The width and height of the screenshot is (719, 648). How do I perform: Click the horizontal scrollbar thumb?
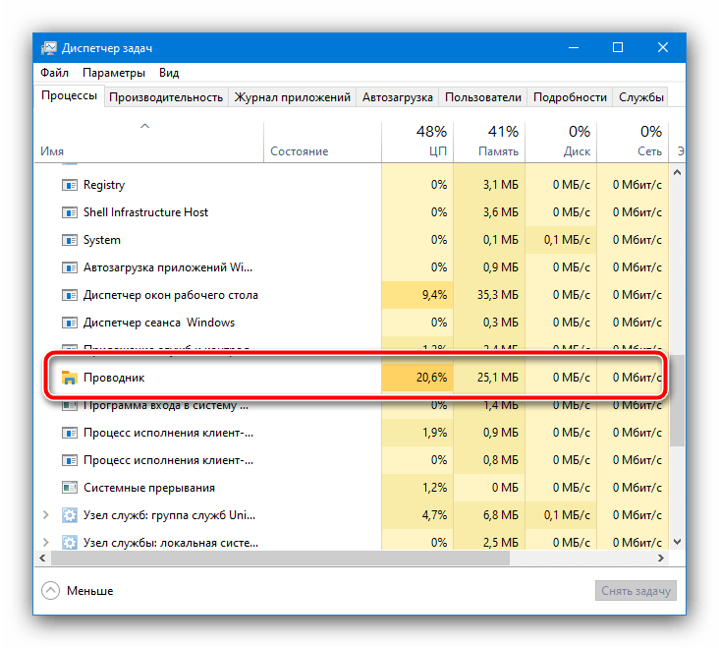(x=280, y=559)
